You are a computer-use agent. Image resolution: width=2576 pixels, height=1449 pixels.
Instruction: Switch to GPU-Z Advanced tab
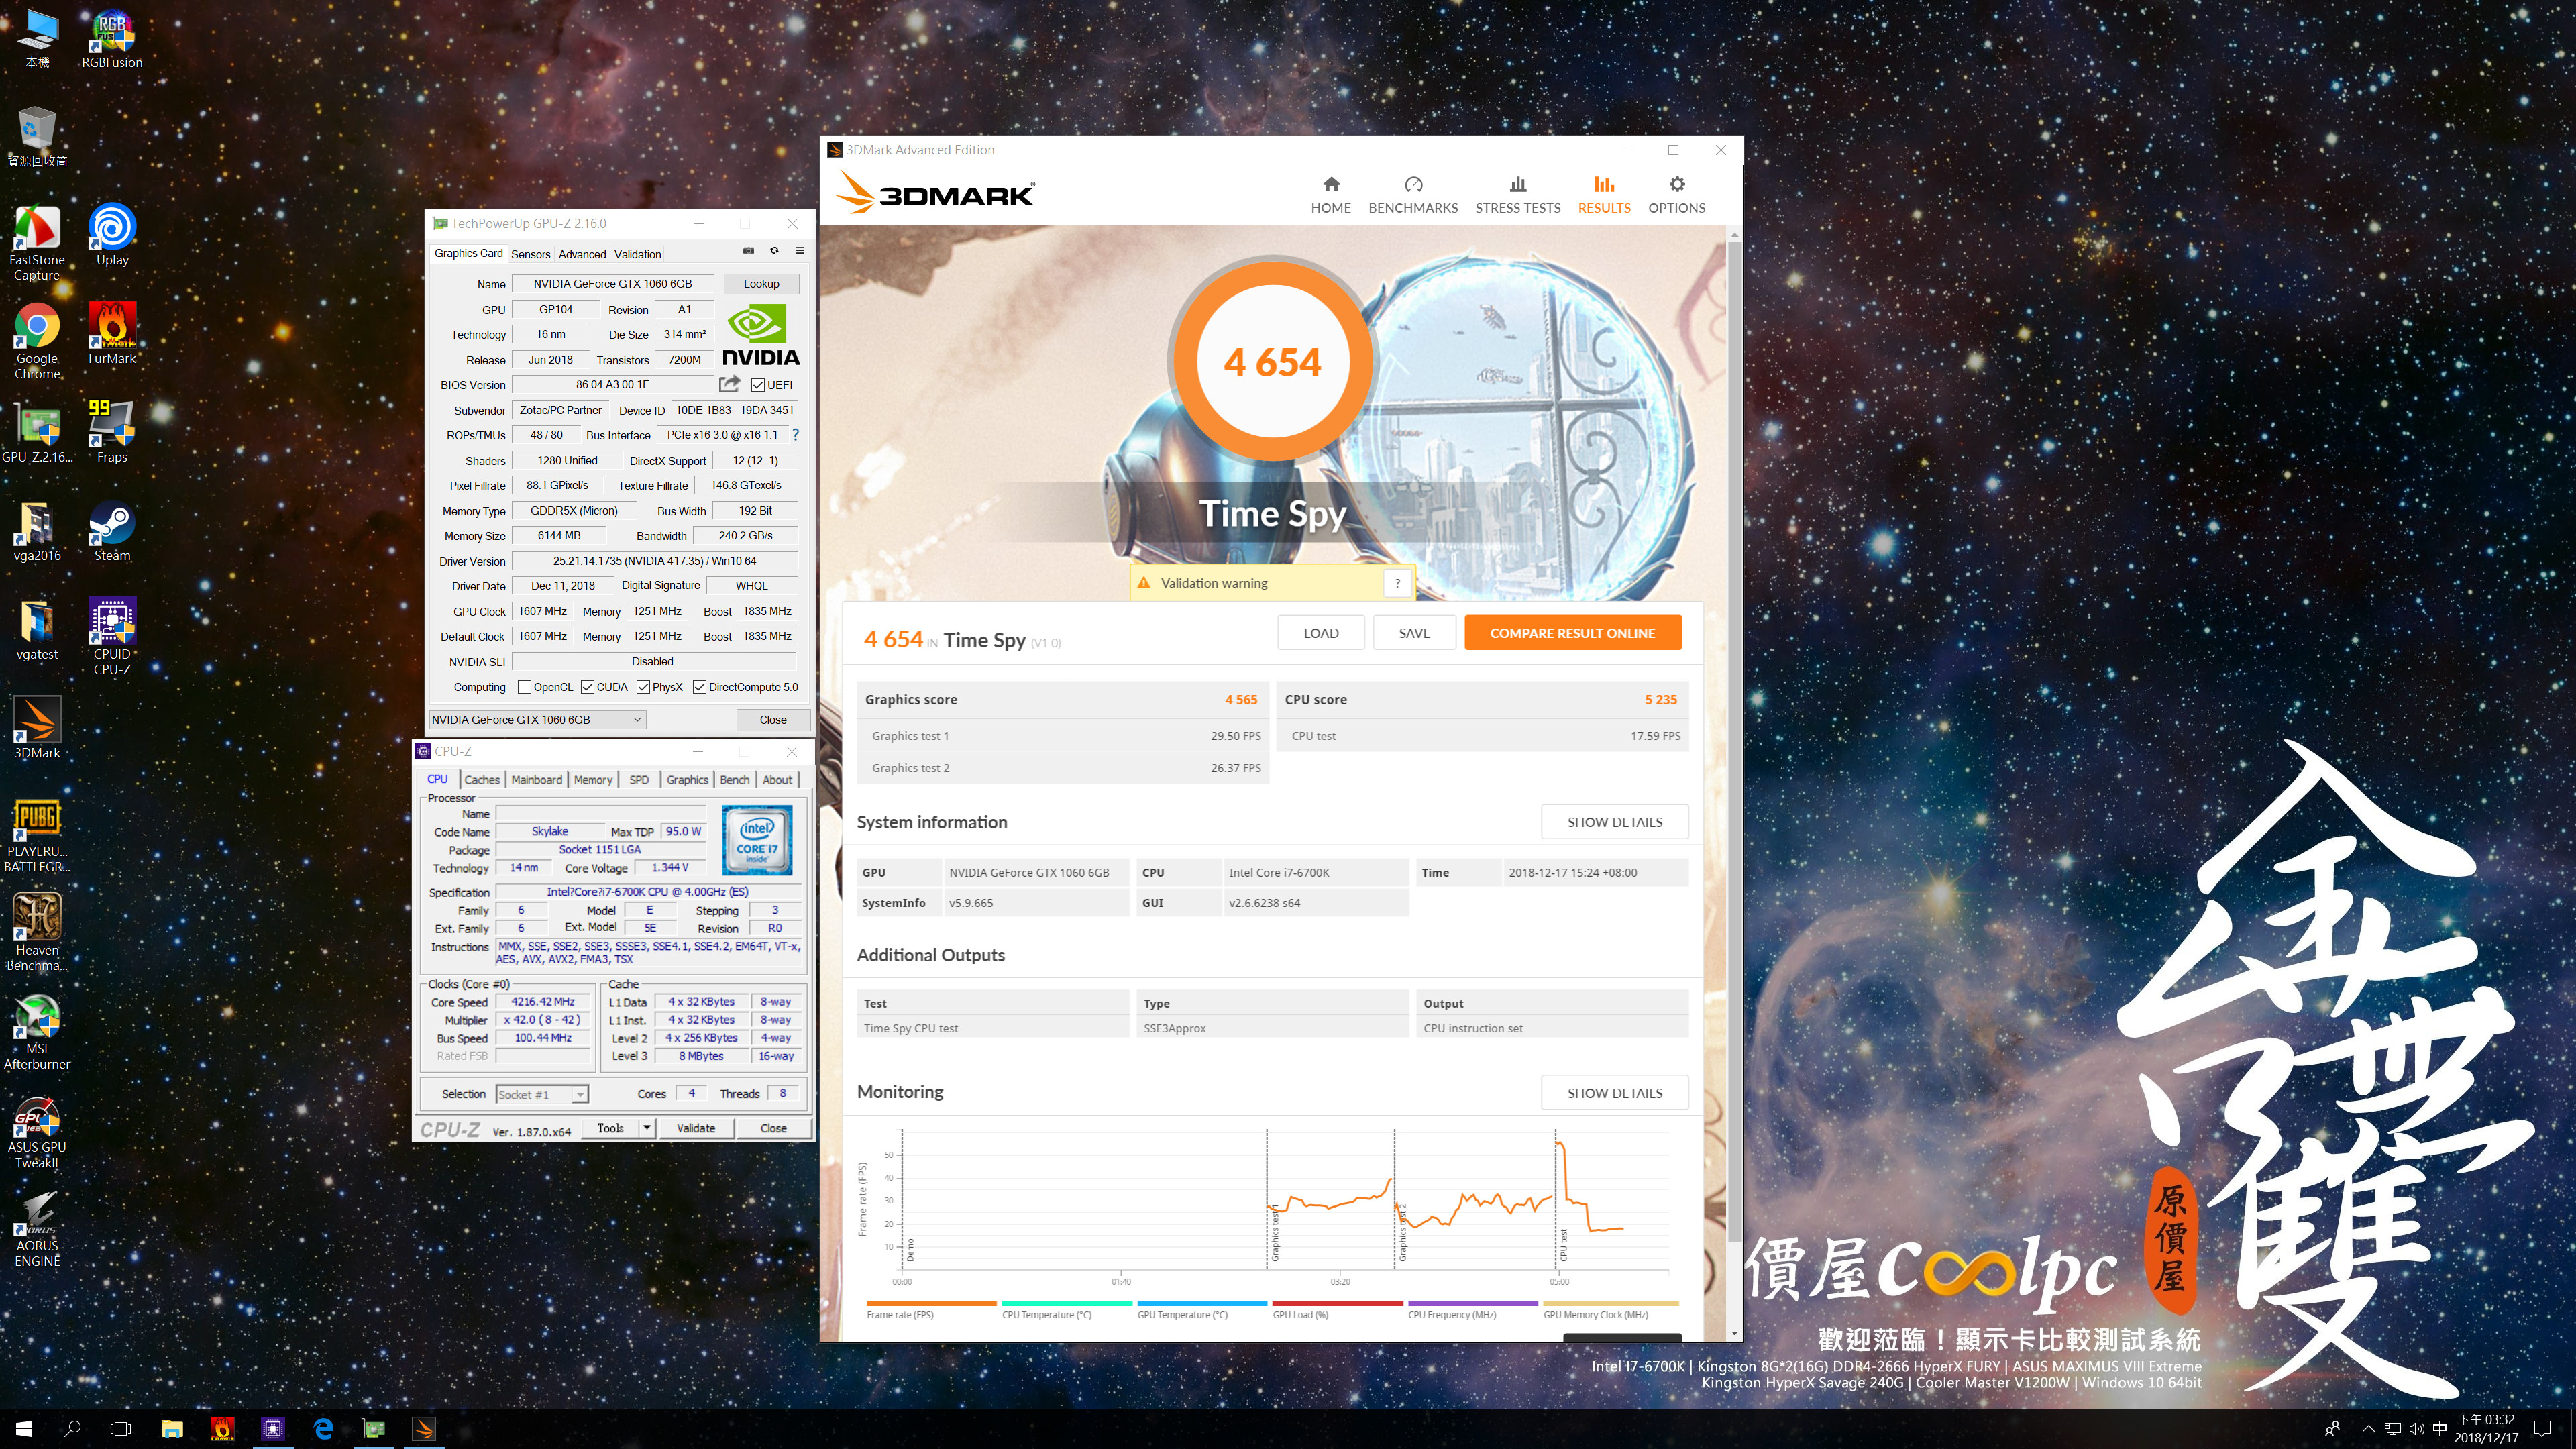582,254
